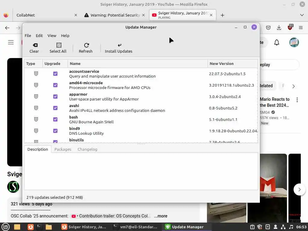Click the network tray icon
This screenshot has width=308, height=231.
point(283,227)
